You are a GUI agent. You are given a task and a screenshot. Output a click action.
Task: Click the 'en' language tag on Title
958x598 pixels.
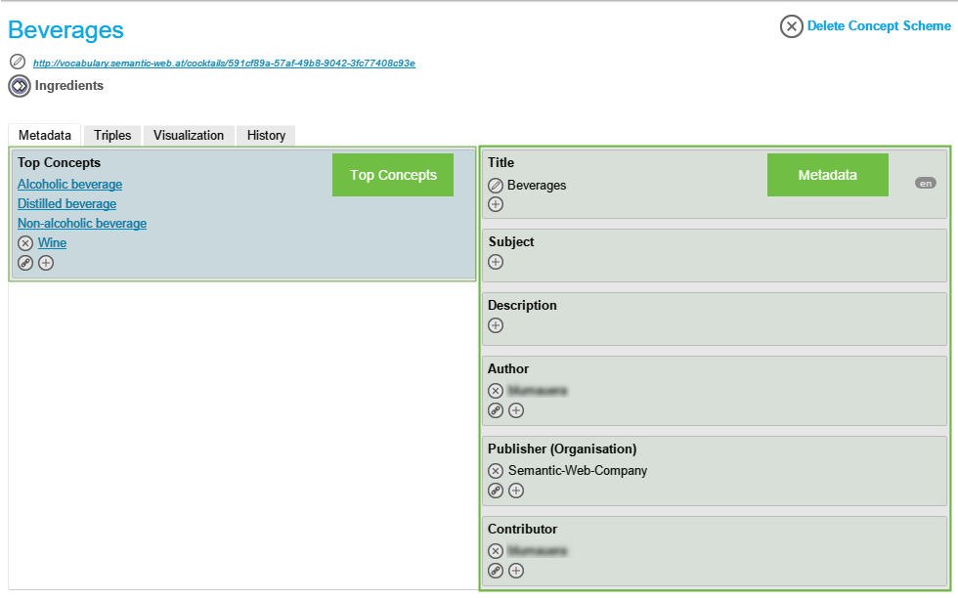click(x=925, y=183)
